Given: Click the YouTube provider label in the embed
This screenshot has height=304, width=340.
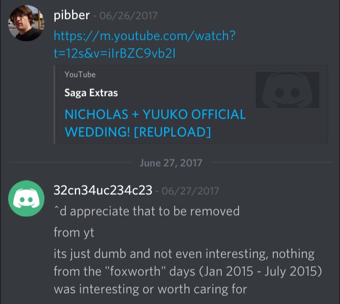Looking at the screenshot, I should [x=80, y=75].
